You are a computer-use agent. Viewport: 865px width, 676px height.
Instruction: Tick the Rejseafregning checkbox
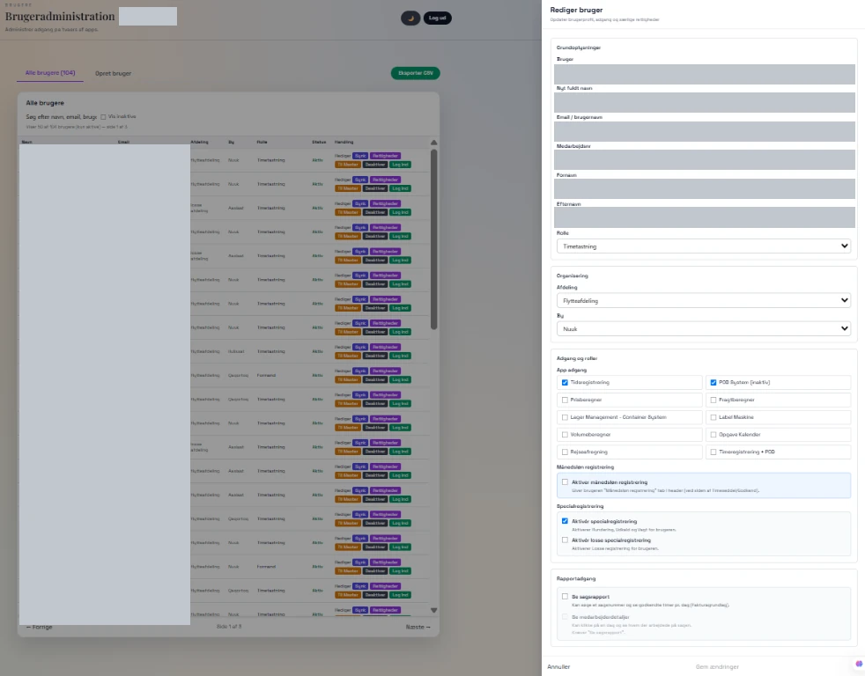[565, 452]
